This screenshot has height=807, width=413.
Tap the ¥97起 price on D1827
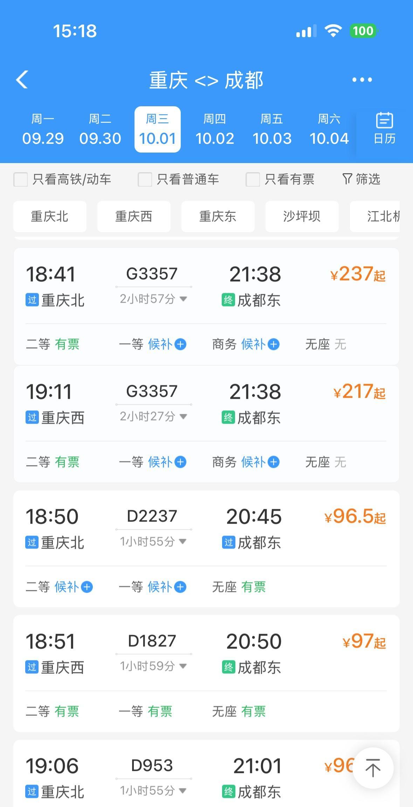(x=364, y=641)
